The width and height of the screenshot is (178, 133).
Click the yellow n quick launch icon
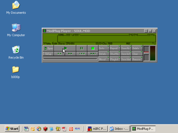pos(58,129)
